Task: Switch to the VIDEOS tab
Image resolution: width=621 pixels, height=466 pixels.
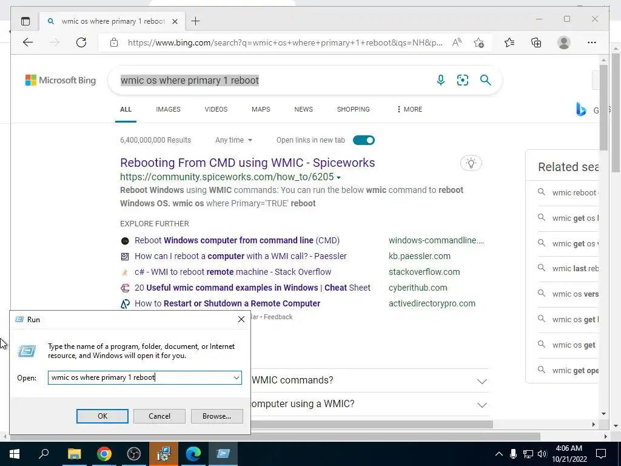Action: click(216, 109)
